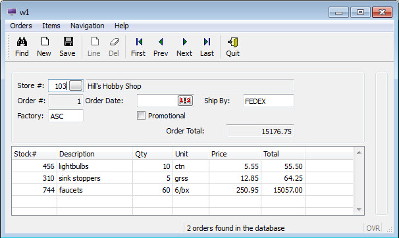Select the faucets description cell
Image resolution: width=399 pixels, height=238 pixels.
95,190
